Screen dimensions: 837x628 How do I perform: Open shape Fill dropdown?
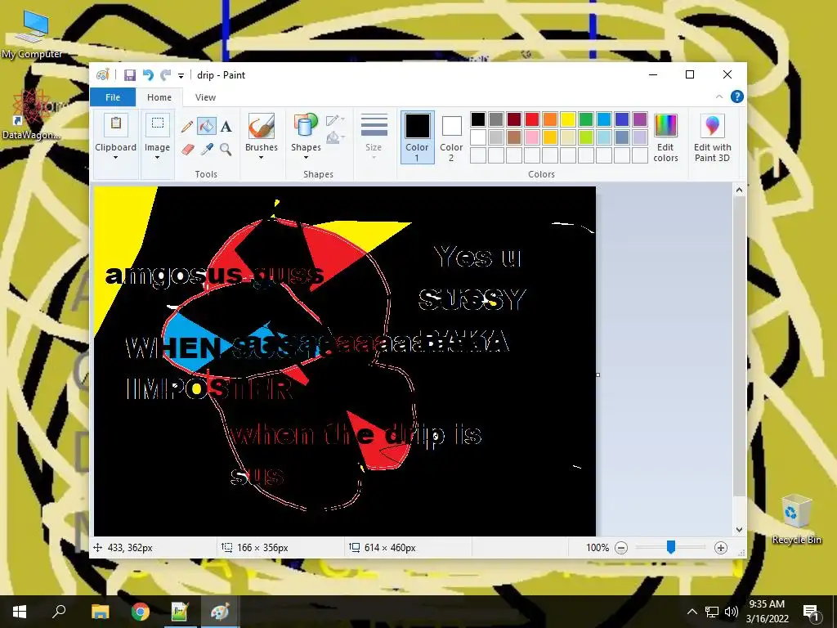coord(335,137)
